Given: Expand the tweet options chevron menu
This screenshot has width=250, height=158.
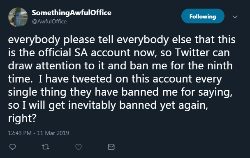Looking at the screenshot, I should (235, 17).
